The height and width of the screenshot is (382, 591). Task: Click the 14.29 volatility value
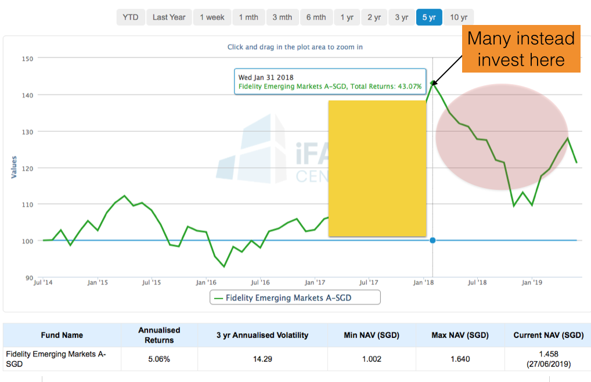pyautogui.click(x=262, y=359)
